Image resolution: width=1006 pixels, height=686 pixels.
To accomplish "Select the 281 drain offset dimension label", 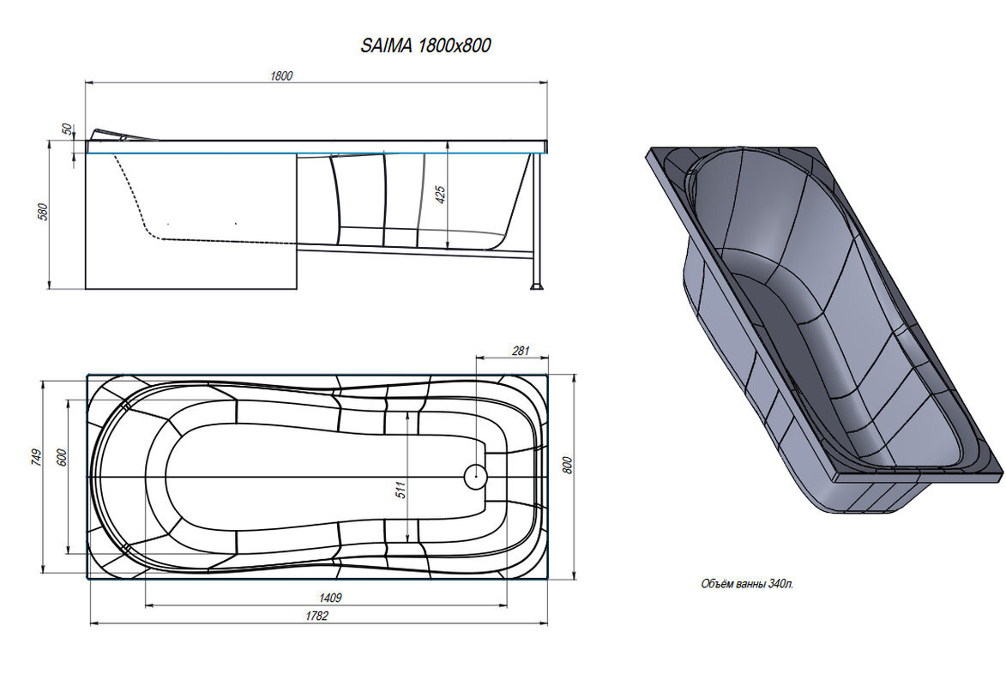I will point(520,350).
